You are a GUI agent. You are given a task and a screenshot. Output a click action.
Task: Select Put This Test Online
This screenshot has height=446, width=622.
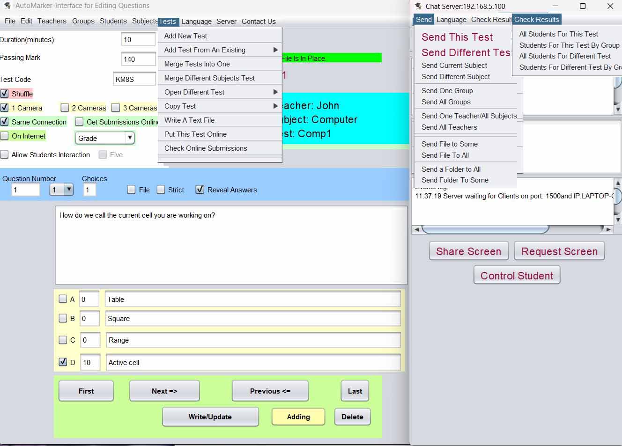coord(220,134)
